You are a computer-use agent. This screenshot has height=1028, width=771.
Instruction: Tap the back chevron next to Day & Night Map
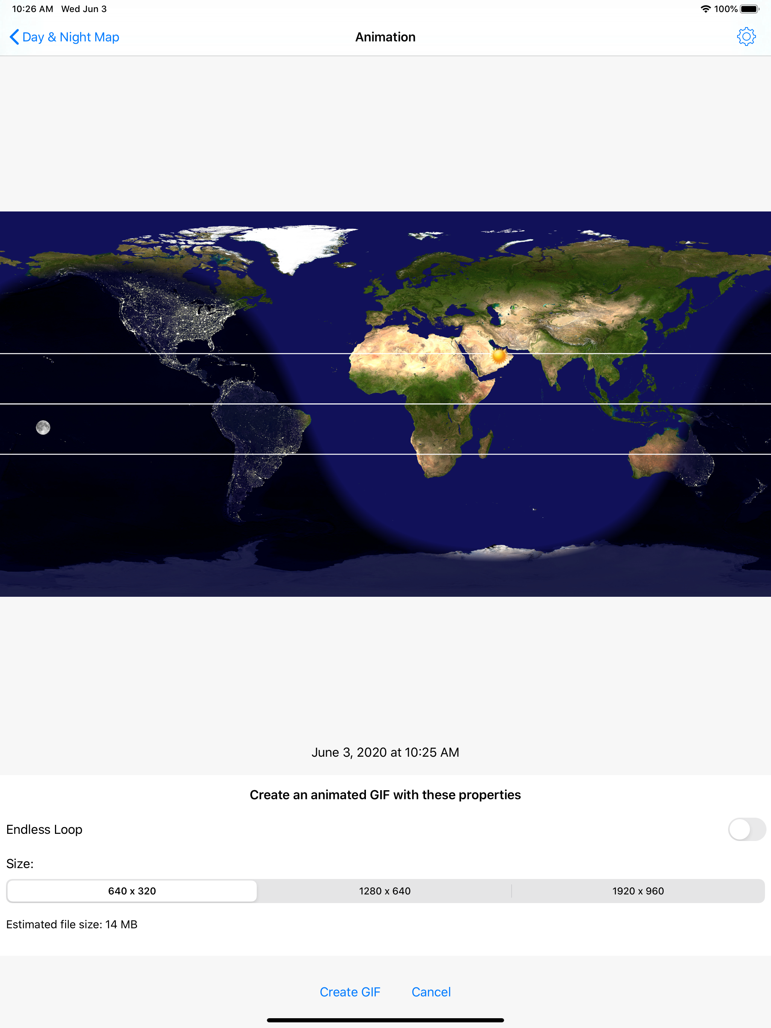click(14, 37)
